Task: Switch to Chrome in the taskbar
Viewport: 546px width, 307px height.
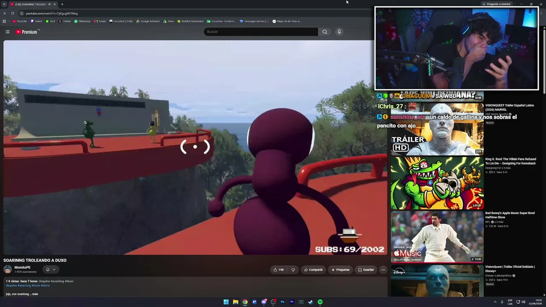Action: click(x=245, y=302)
